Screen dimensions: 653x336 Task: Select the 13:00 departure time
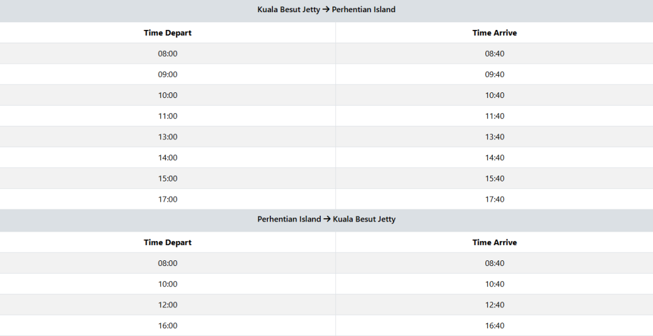tap(168, 137)
